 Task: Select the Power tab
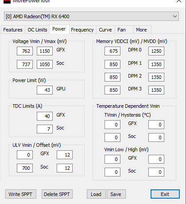[x=59, y=29]
